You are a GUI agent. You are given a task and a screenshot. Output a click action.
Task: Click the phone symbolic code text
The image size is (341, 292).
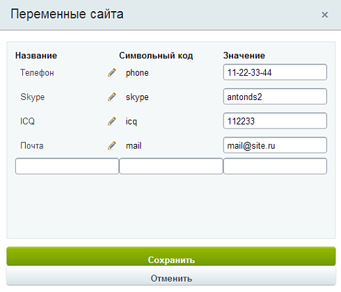137,73
